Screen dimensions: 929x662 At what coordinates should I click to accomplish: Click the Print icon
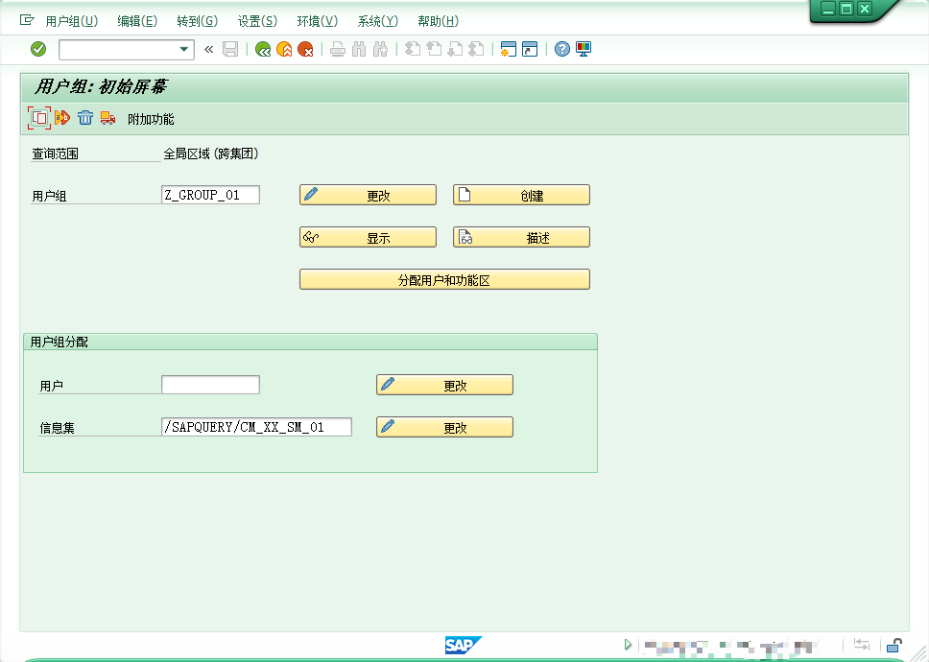[338, 49]
